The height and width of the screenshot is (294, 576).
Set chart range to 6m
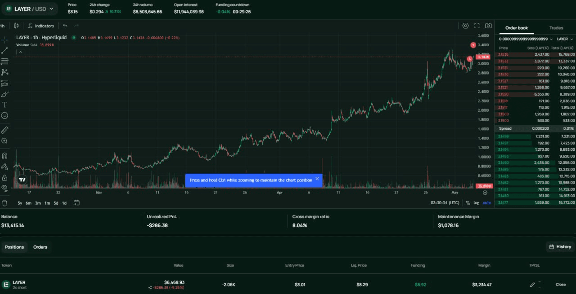[28, 203]
